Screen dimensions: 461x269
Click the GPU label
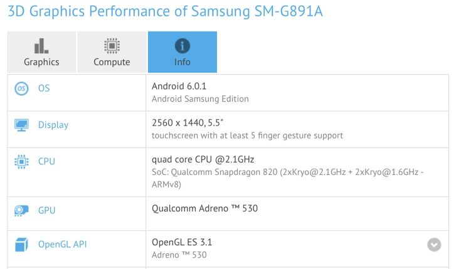click(x=46, y=211)
